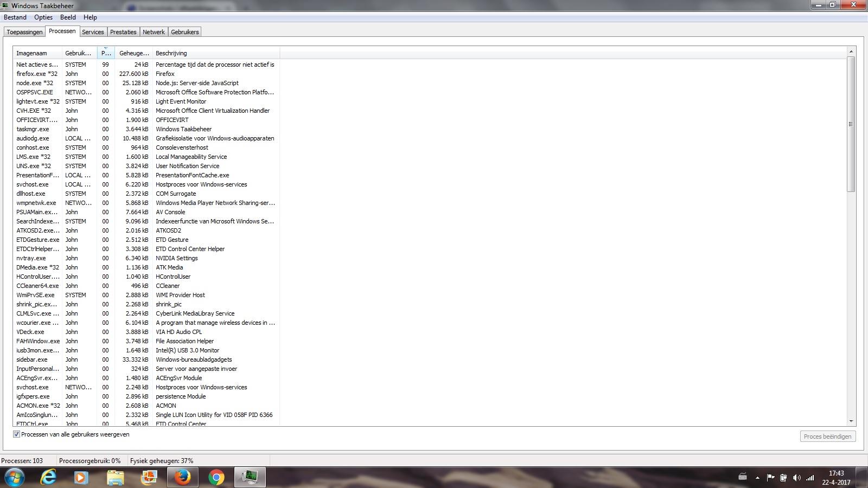Image resolution: width=868 pixels, height=488 pixels.
Task: Sort by the Gebruikersnaam column header
Action: point(79,53)
